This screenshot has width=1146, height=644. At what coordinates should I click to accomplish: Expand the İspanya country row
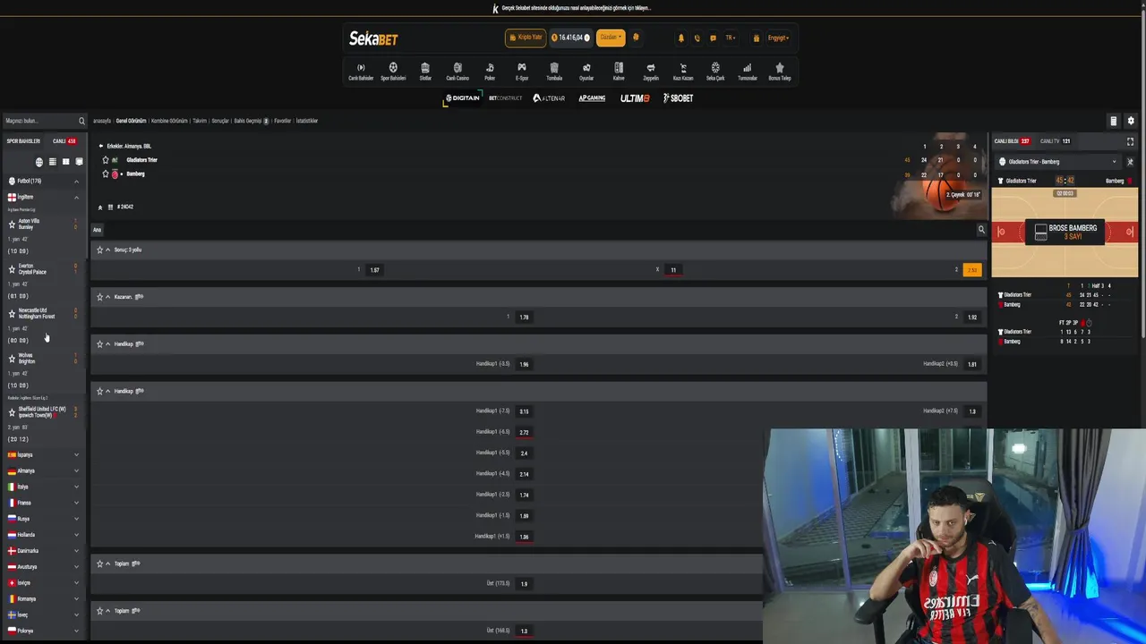[43, 455]
